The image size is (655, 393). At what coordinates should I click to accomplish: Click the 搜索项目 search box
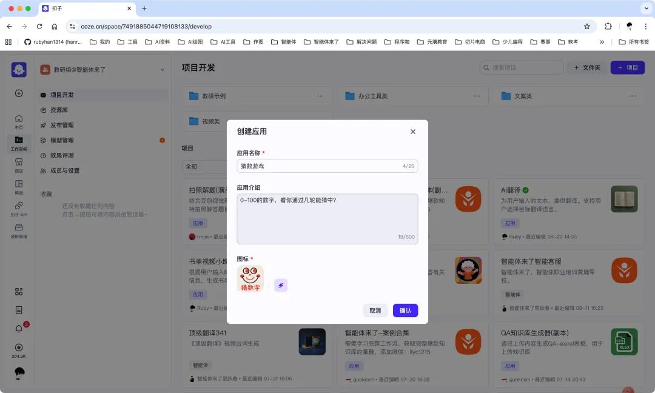(522, 68)
